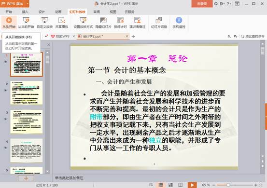The height and width of the screenshot is (188, 267).
Task: Switch to the 动画 ribbon tab
Action: tap(58, 12)
